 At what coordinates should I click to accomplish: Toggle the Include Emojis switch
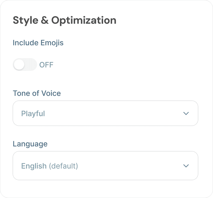pos(25,65)
